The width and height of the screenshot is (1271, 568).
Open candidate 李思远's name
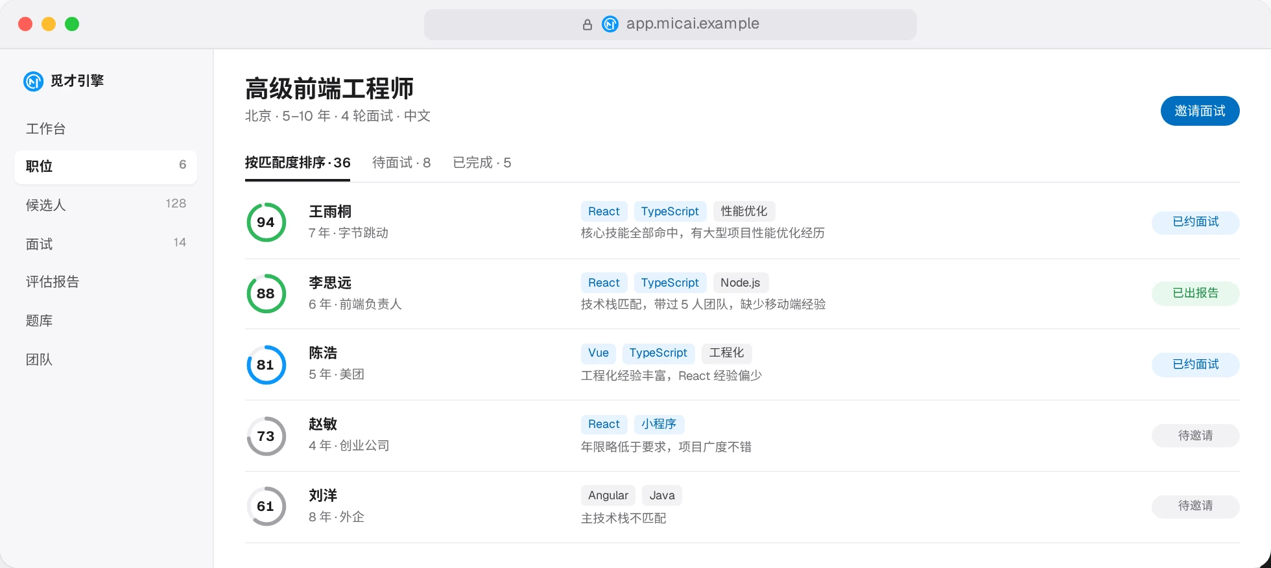tap(330, 283)
